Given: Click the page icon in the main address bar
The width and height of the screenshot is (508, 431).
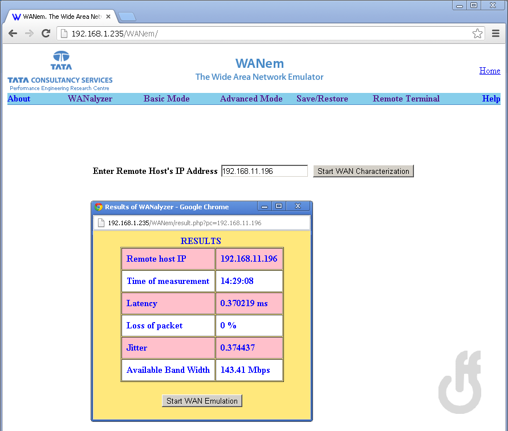Looking at the screenshot, I should (64, 34).
